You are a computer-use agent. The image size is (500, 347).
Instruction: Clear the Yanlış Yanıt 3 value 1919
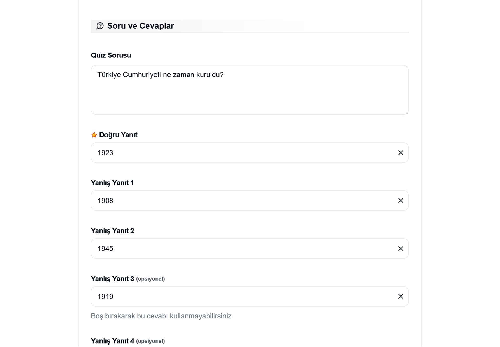pos(401,297)
